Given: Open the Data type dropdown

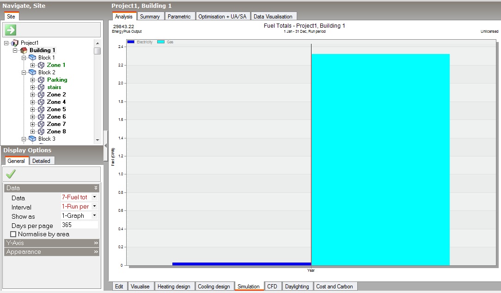Looking at the screenshot, I should [95, 197].
